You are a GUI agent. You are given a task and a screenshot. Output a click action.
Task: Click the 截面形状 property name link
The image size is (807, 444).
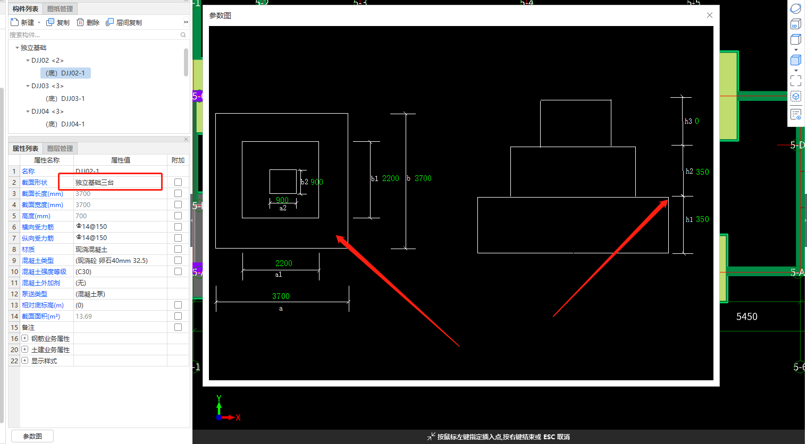click(35, 182)
